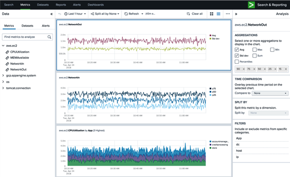Click the ruler icon beside NetworkIn
Screen dimensions: 290x177
pos(7,64)
